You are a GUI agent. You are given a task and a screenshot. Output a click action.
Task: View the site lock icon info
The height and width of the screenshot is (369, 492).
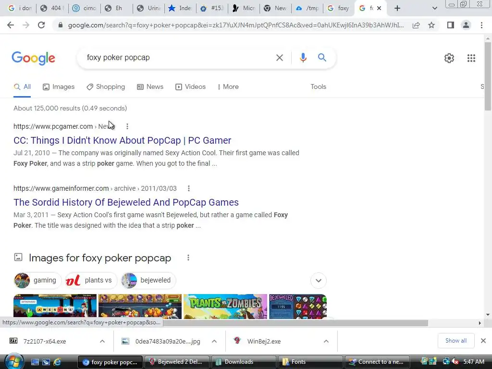[61, 25]
